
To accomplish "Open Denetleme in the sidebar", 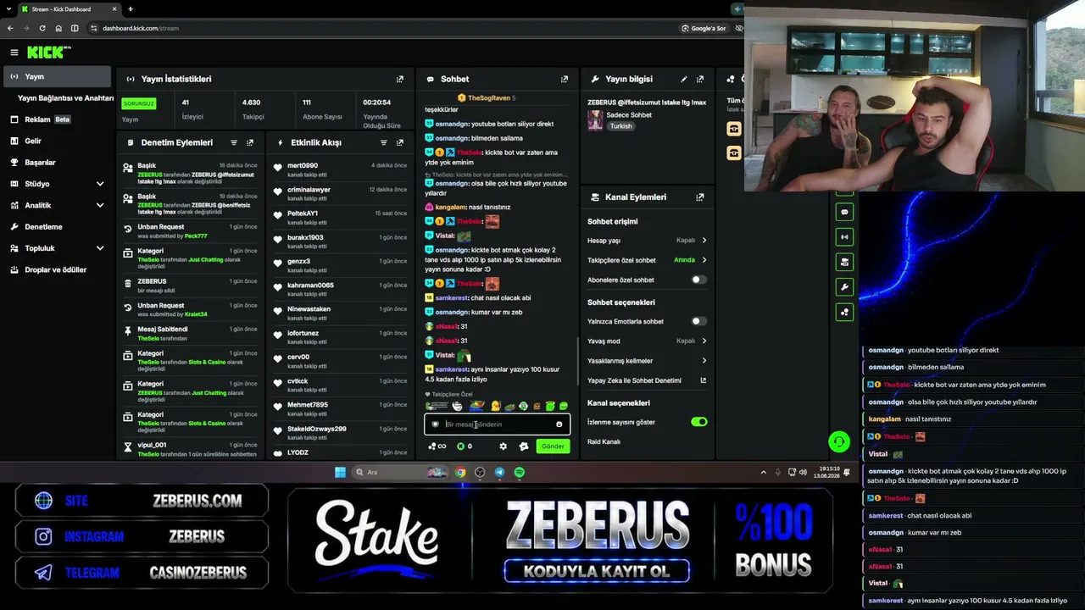I will click(56, 227).
